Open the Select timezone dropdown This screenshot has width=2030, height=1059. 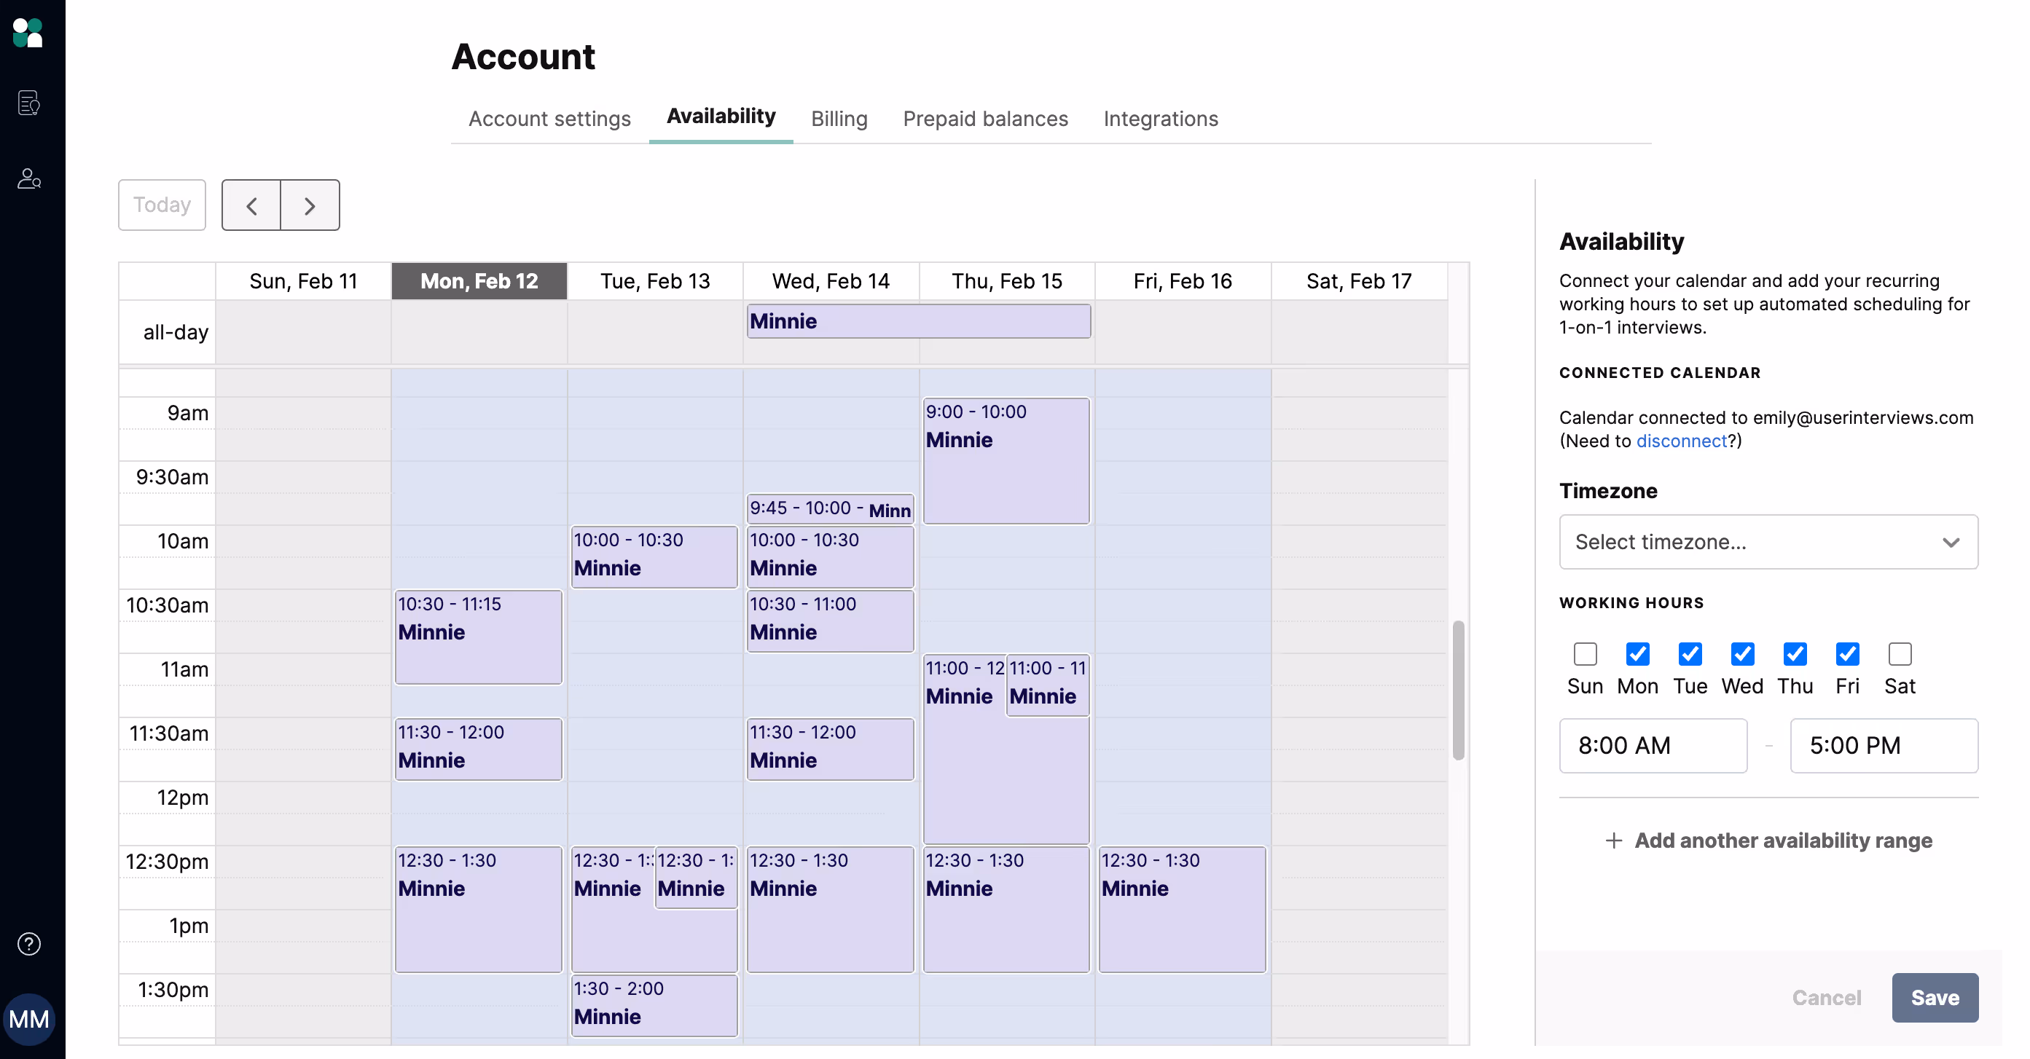point(1768,542)
